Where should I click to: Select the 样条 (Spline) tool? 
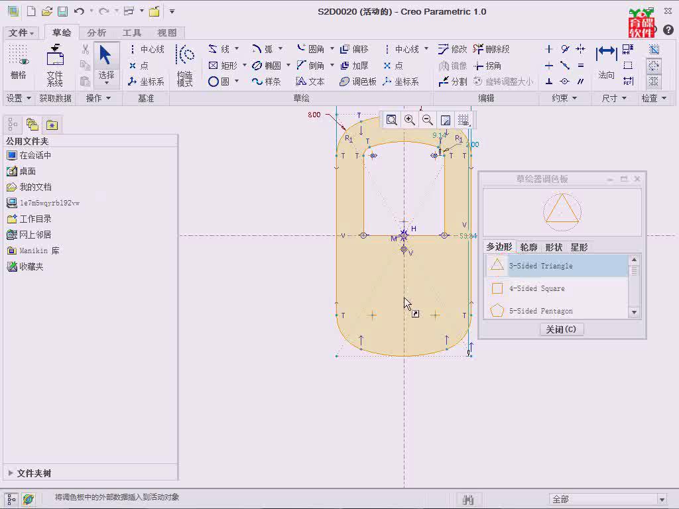pyautogui.click(x=267, y=82)
